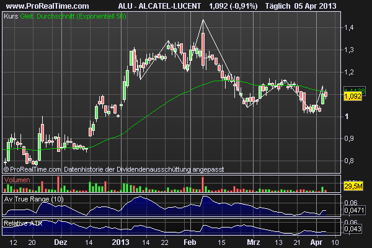
Task: Click the 22 date axis label
Action: (x=165, y=242)
